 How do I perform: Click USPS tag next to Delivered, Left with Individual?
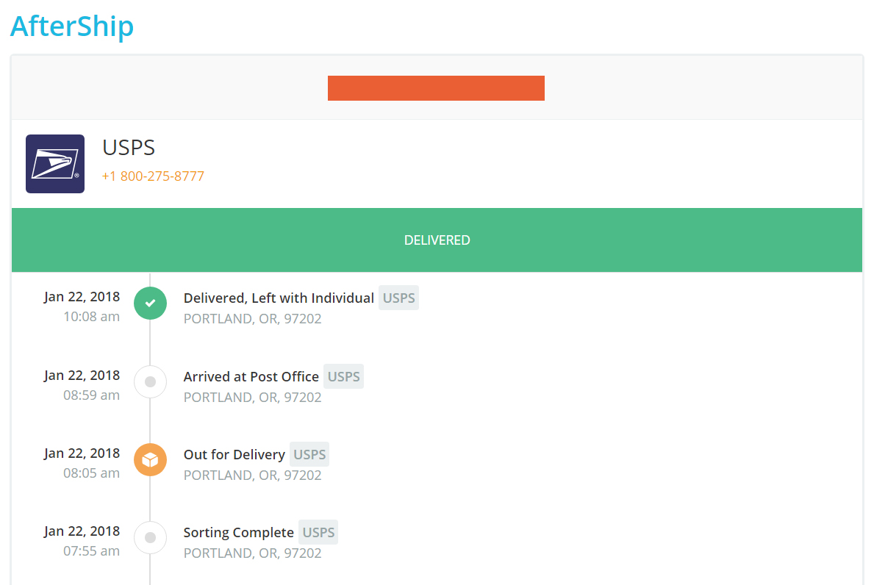(398, 298)
